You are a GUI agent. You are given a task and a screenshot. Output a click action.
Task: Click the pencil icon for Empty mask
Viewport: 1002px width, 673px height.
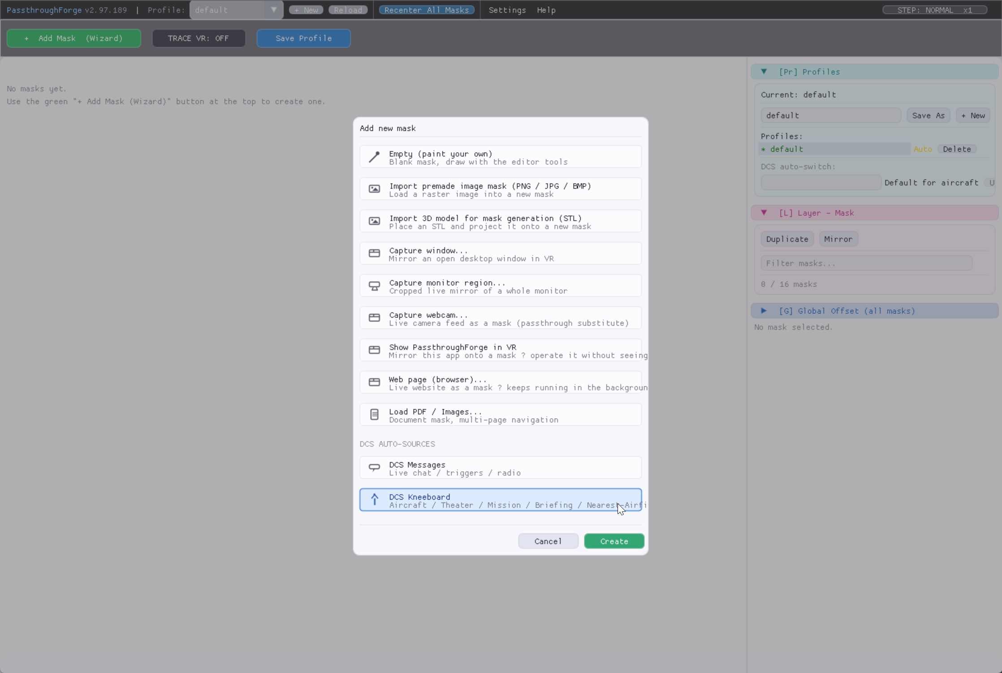374,157
